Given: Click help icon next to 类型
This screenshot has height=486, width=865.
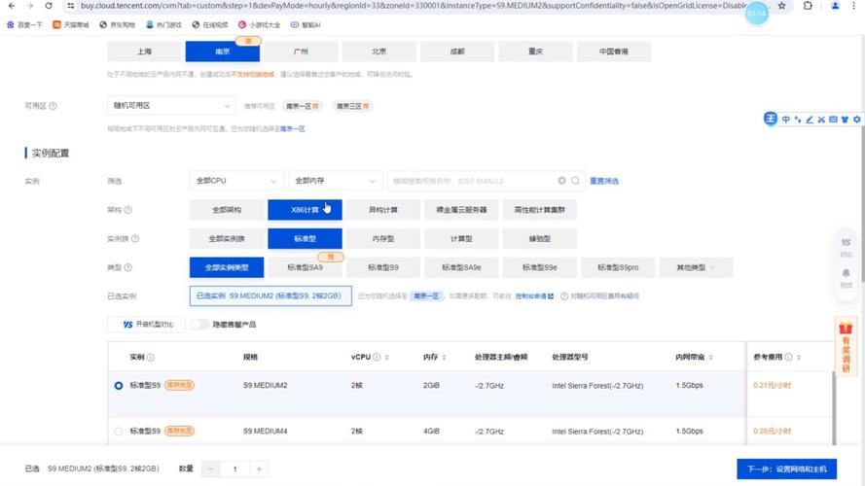Looking at the screenshot, I should [x=128, y=267].
